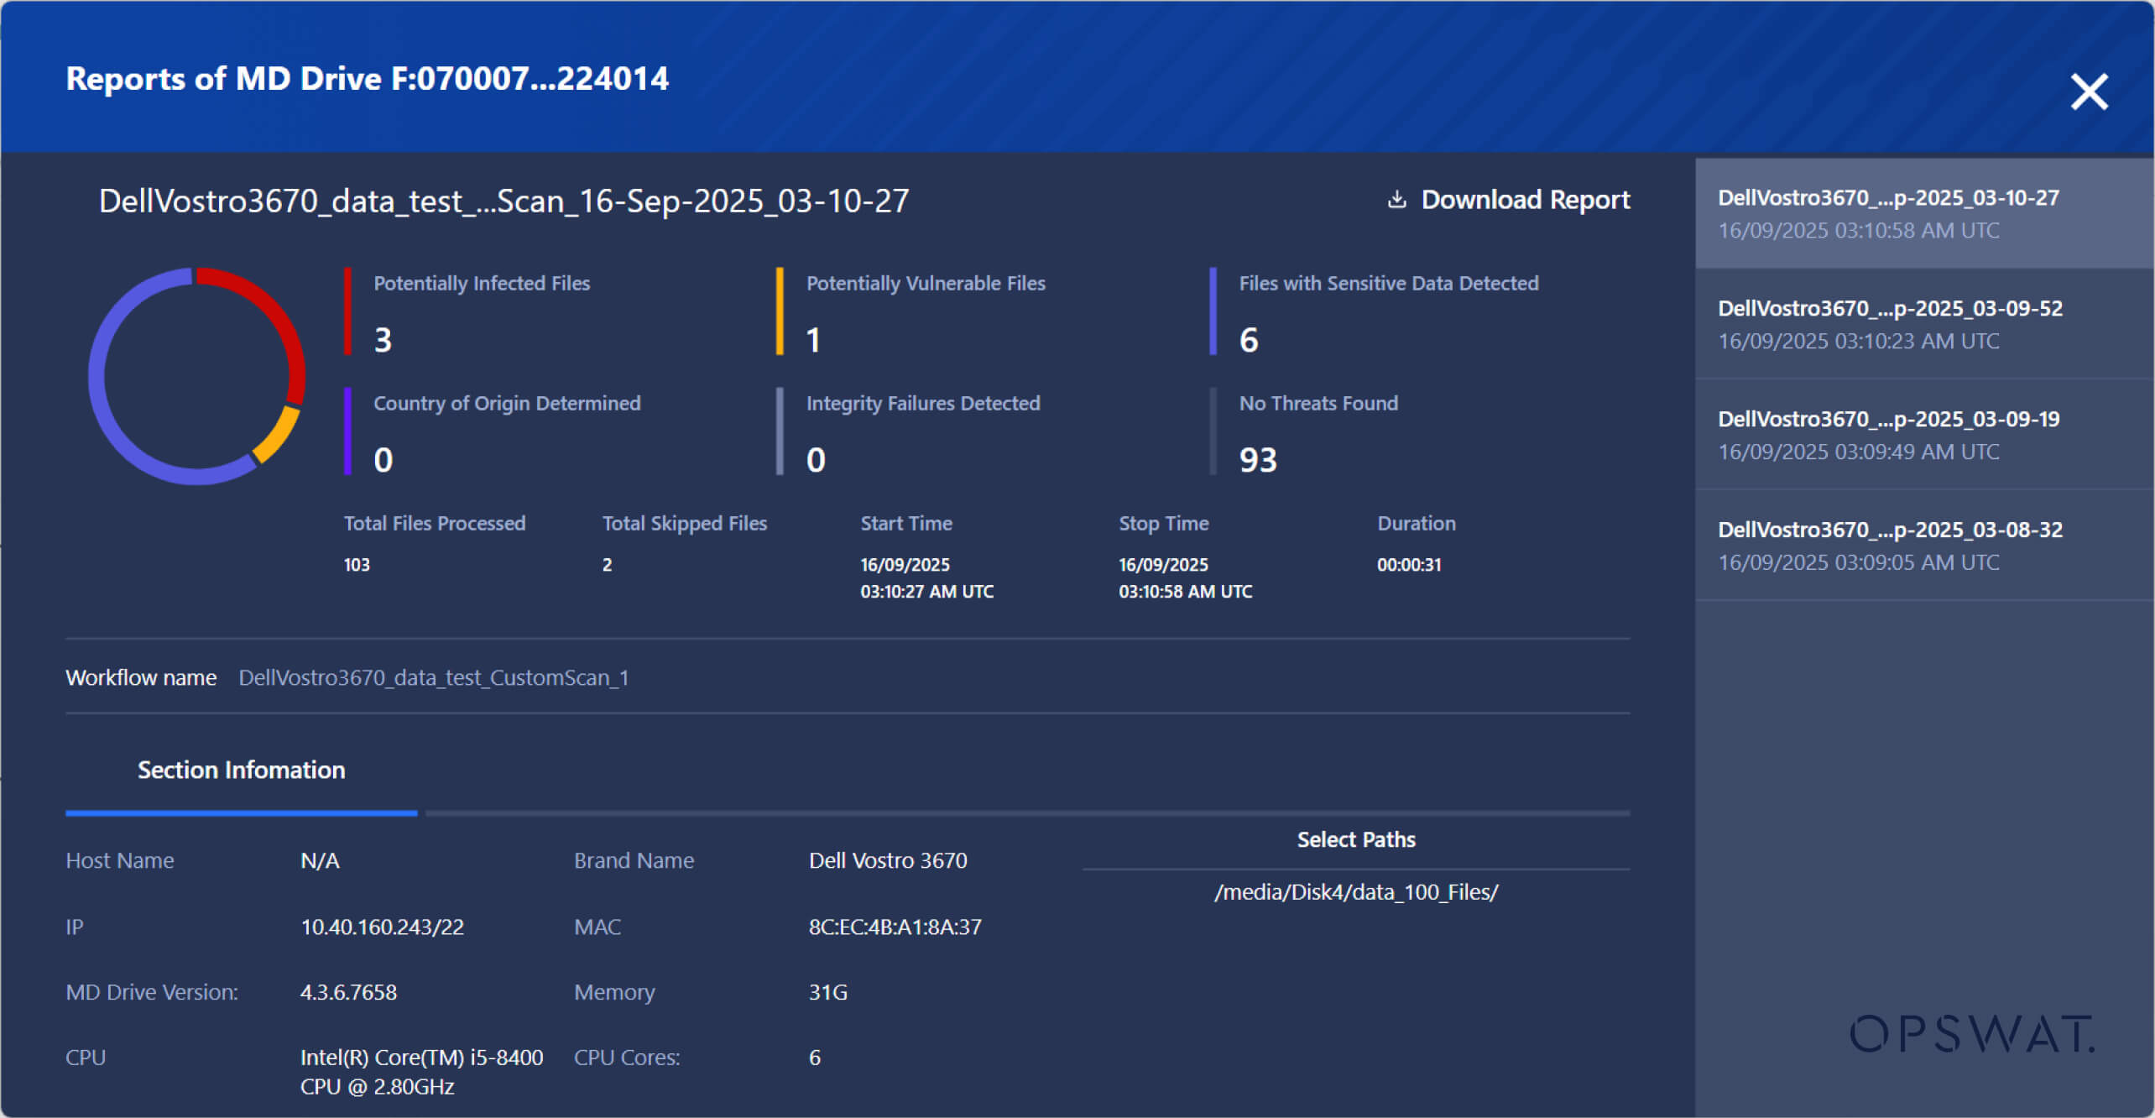The width and height of the screenshot is (2155, 1118).
Task: Click the Integrity Failures Detected indicator
Action: pyautogui.click(x=780, y=432)
